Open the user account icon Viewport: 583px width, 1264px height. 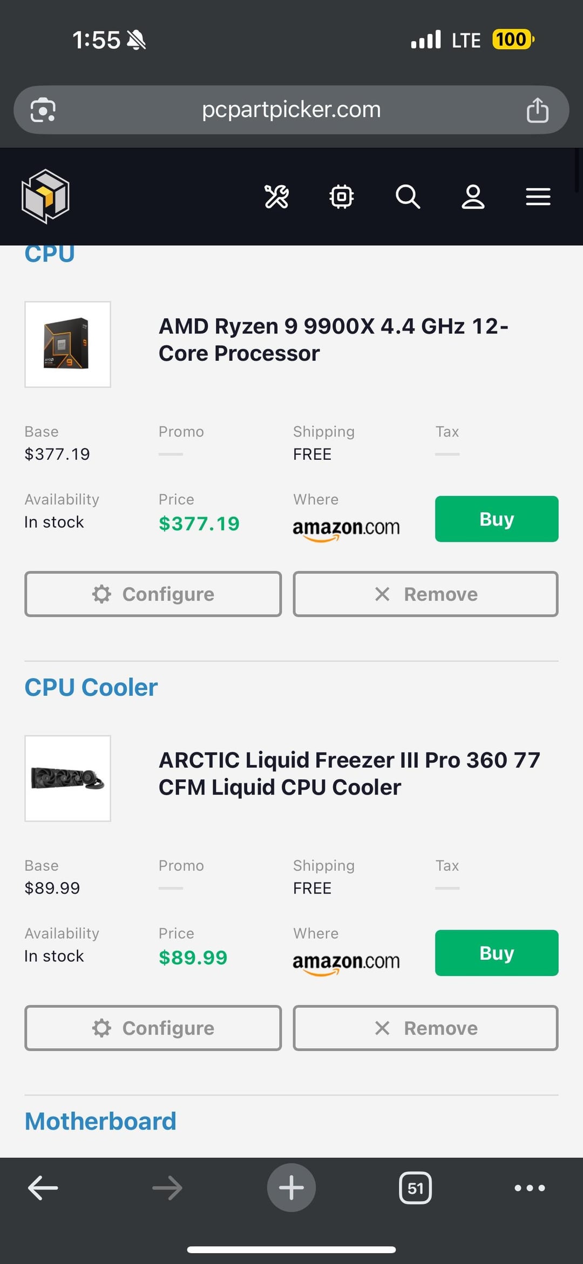[x=473, y=196]
